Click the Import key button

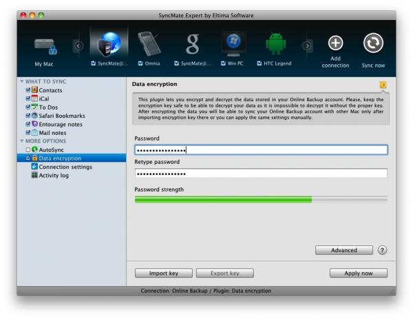[x=164, y=273]
